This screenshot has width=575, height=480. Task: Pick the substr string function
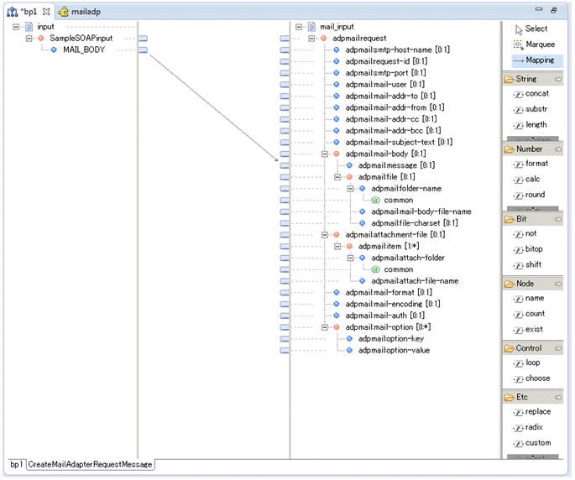tap(536, 109)
